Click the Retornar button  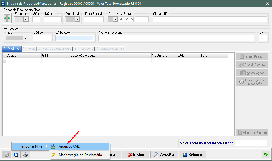[192, 155]
